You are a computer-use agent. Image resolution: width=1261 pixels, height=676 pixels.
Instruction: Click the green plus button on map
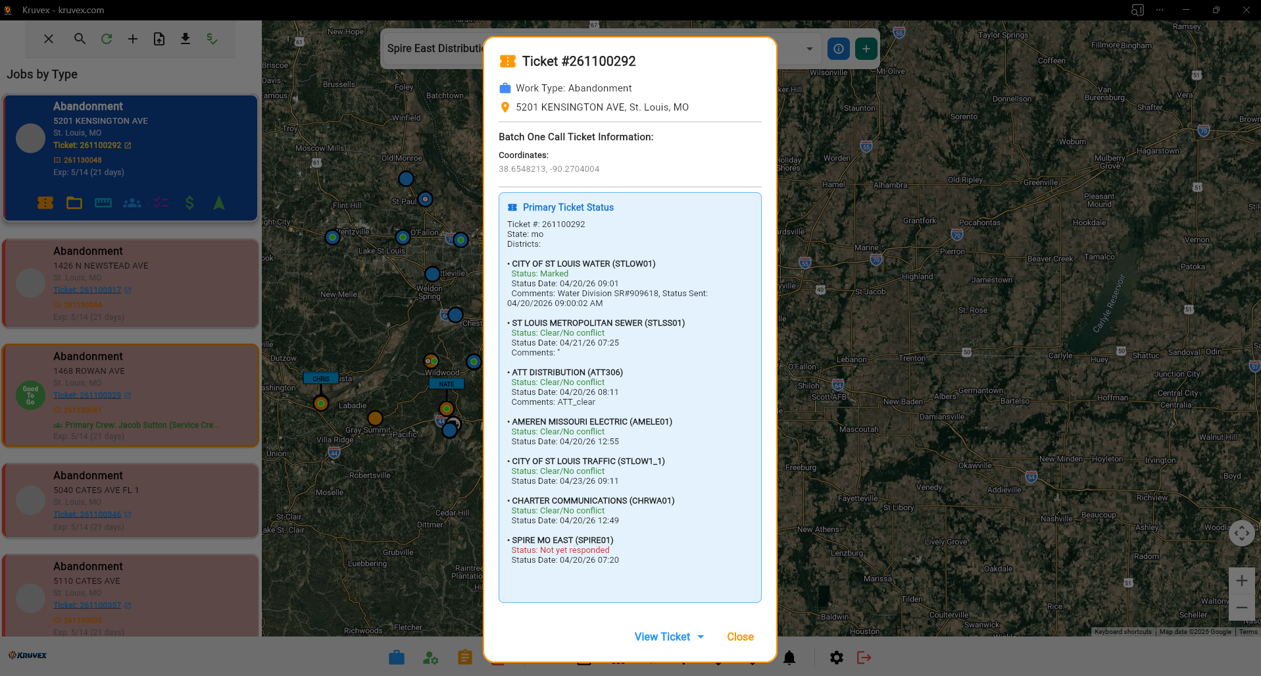(866, 49)
